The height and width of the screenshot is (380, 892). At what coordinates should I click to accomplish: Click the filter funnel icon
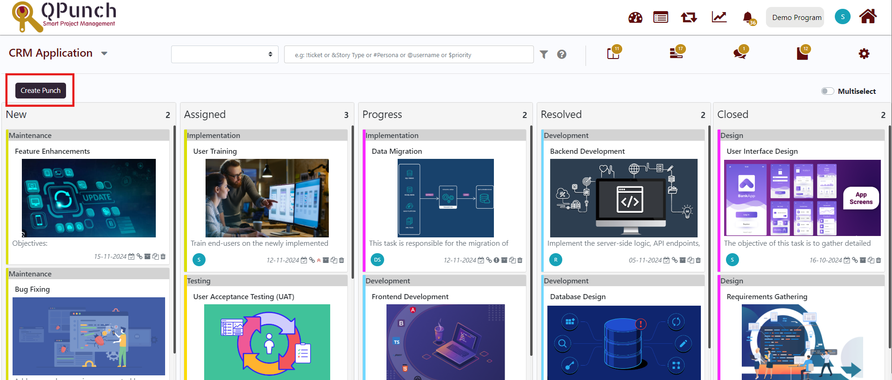544,54
